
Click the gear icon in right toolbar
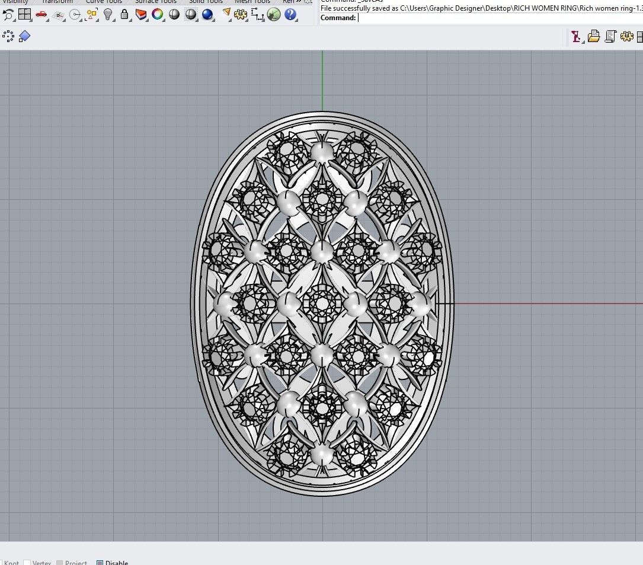[626, 37]
